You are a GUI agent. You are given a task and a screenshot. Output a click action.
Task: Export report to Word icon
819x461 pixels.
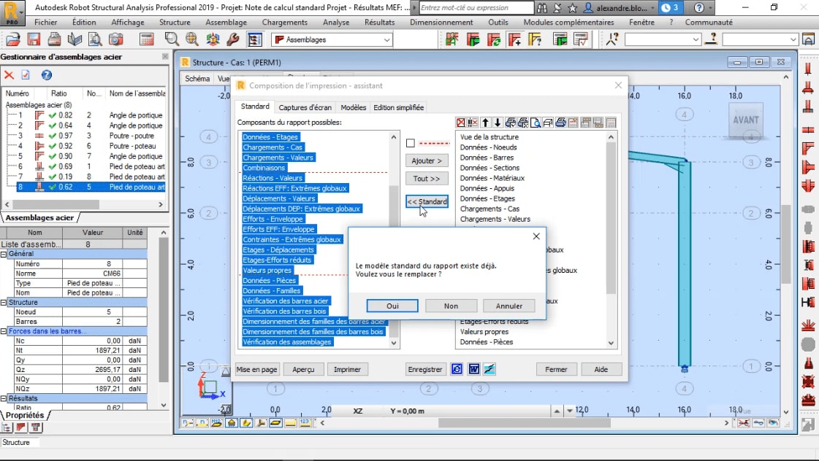click(x=473, y=369)
